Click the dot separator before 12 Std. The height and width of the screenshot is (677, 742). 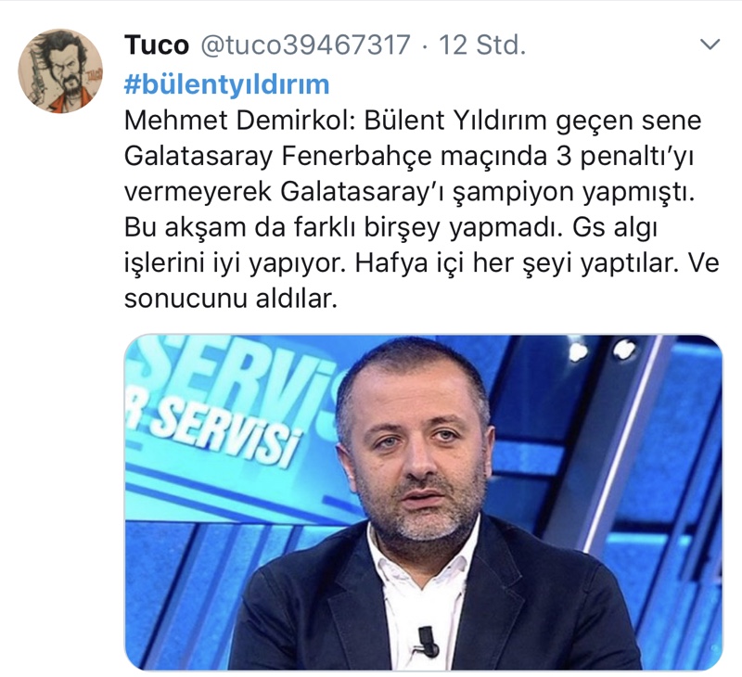[425, 45]
